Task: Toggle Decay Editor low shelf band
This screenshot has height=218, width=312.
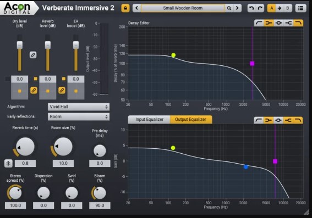Action: 269,23
